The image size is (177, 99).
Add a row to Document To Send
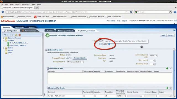[x=167, y=68]
